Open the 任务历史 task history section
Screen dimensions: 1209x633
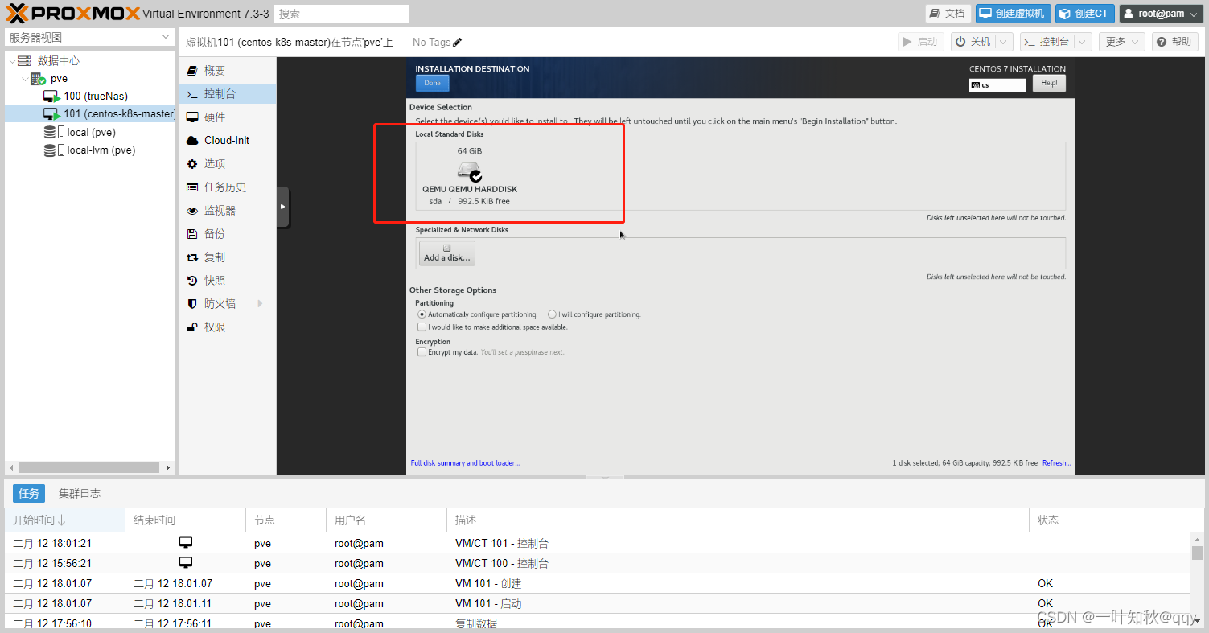228,187
